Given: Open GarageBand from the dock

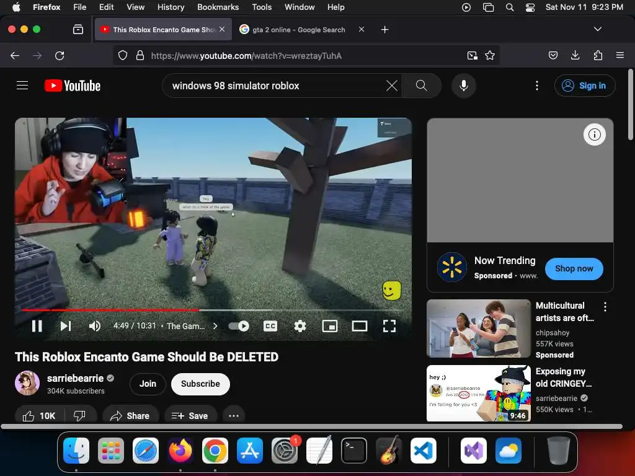Looking at the screenshot, I should pos(389,451).
